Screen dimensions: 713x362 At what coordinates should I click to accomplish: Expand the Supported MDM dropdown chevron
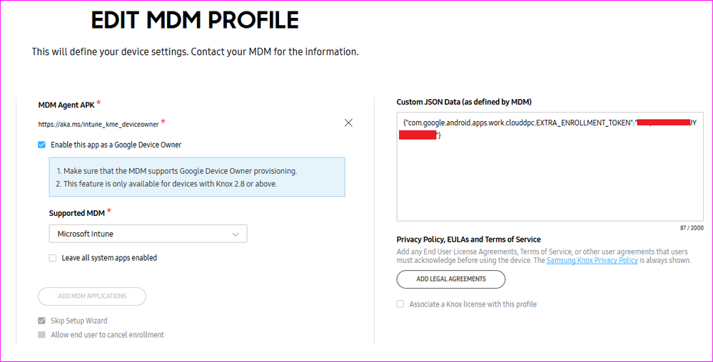(236, 234)
